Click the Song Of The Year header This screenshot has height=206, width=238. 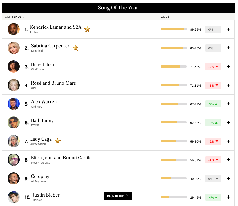[118, 8]
